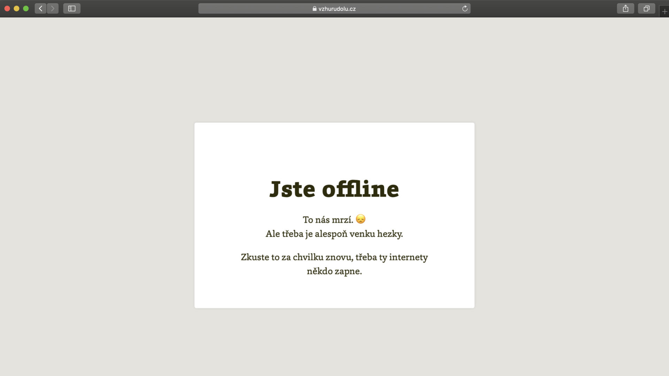Go back to the previous page
669x376 pixels.
coord(40,9)
